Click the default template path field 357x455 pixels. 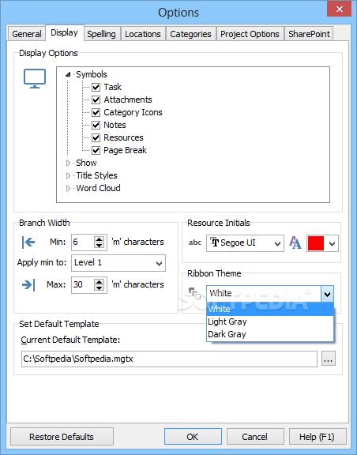[x=169, y=359]
